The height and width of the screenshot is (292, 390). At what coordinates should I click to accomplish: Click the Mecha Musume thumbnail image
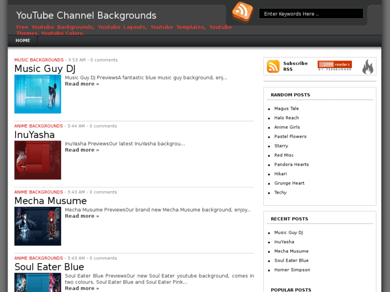[x=38, y=227]
